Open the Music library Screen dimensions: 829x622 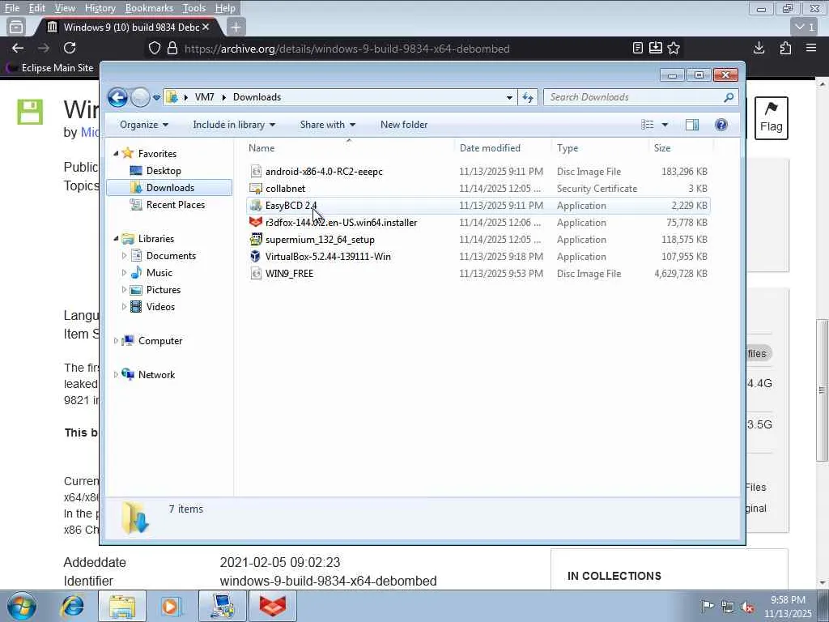159,273
